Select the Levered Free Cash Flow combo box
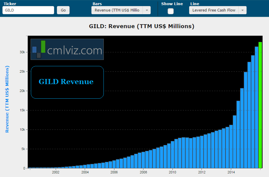The image size is (269, 177). 218,10
